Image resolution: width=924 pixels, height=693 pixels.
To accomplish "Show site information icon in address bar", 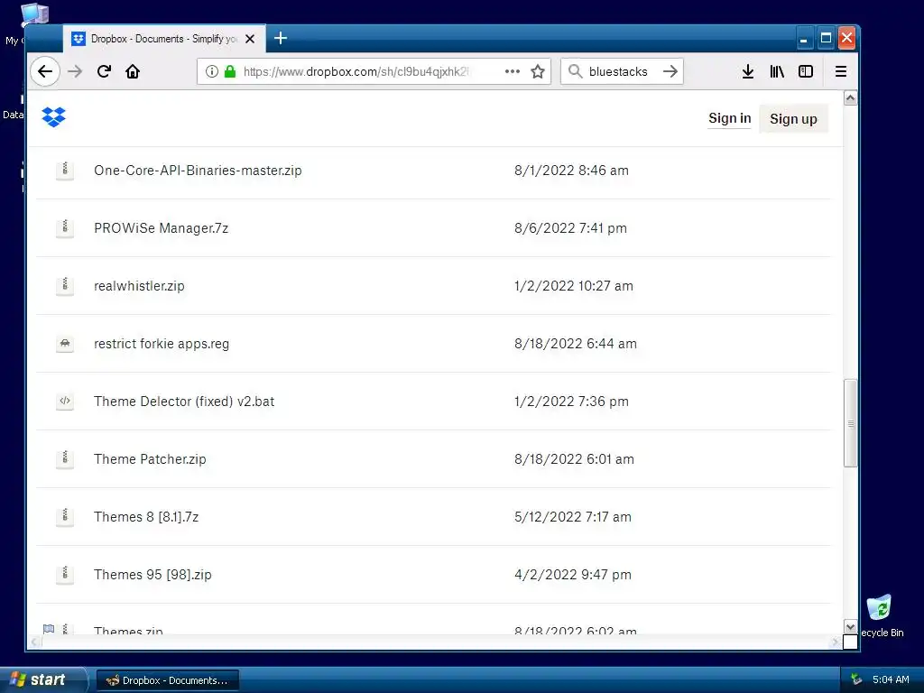I will tap(211, 71).
